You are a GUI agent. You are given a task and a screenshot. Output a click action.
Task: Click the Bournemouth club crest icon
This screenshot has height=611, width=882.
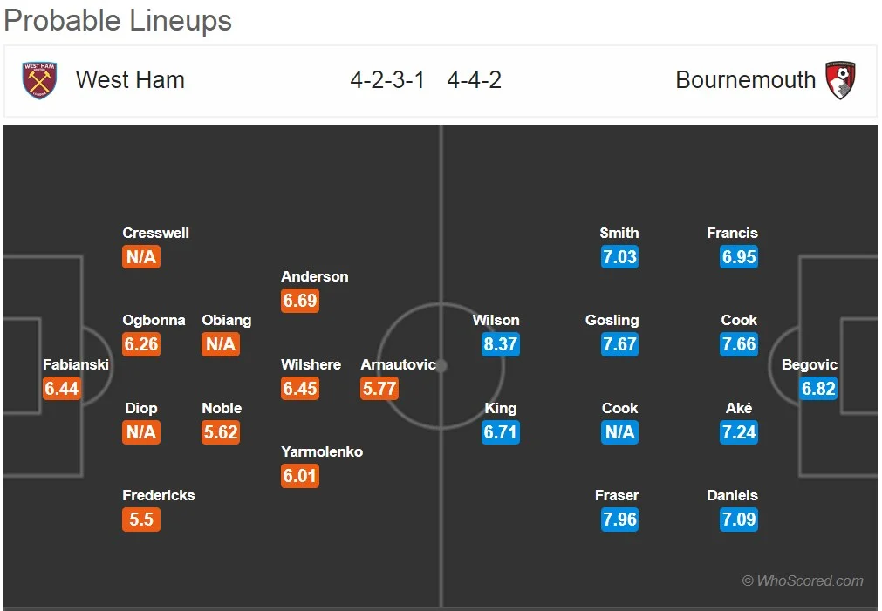(x=841, y=80)
